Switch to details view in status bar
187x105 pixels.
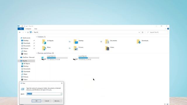pos(165,104)
